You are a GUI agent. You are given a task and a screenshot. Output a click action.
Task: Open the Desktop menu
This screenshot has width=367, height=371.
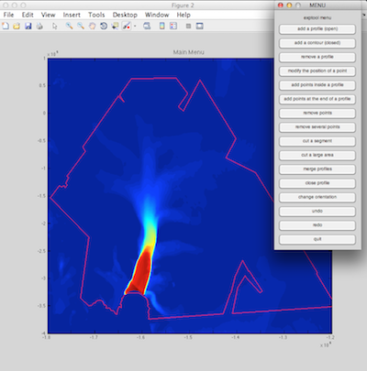click(125, 15)
